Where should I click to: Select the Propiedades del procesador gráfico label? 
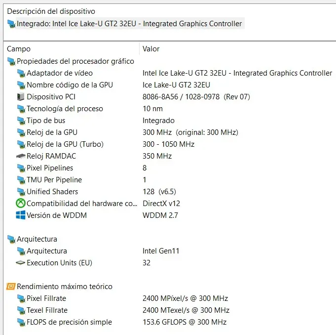point(75,61)
